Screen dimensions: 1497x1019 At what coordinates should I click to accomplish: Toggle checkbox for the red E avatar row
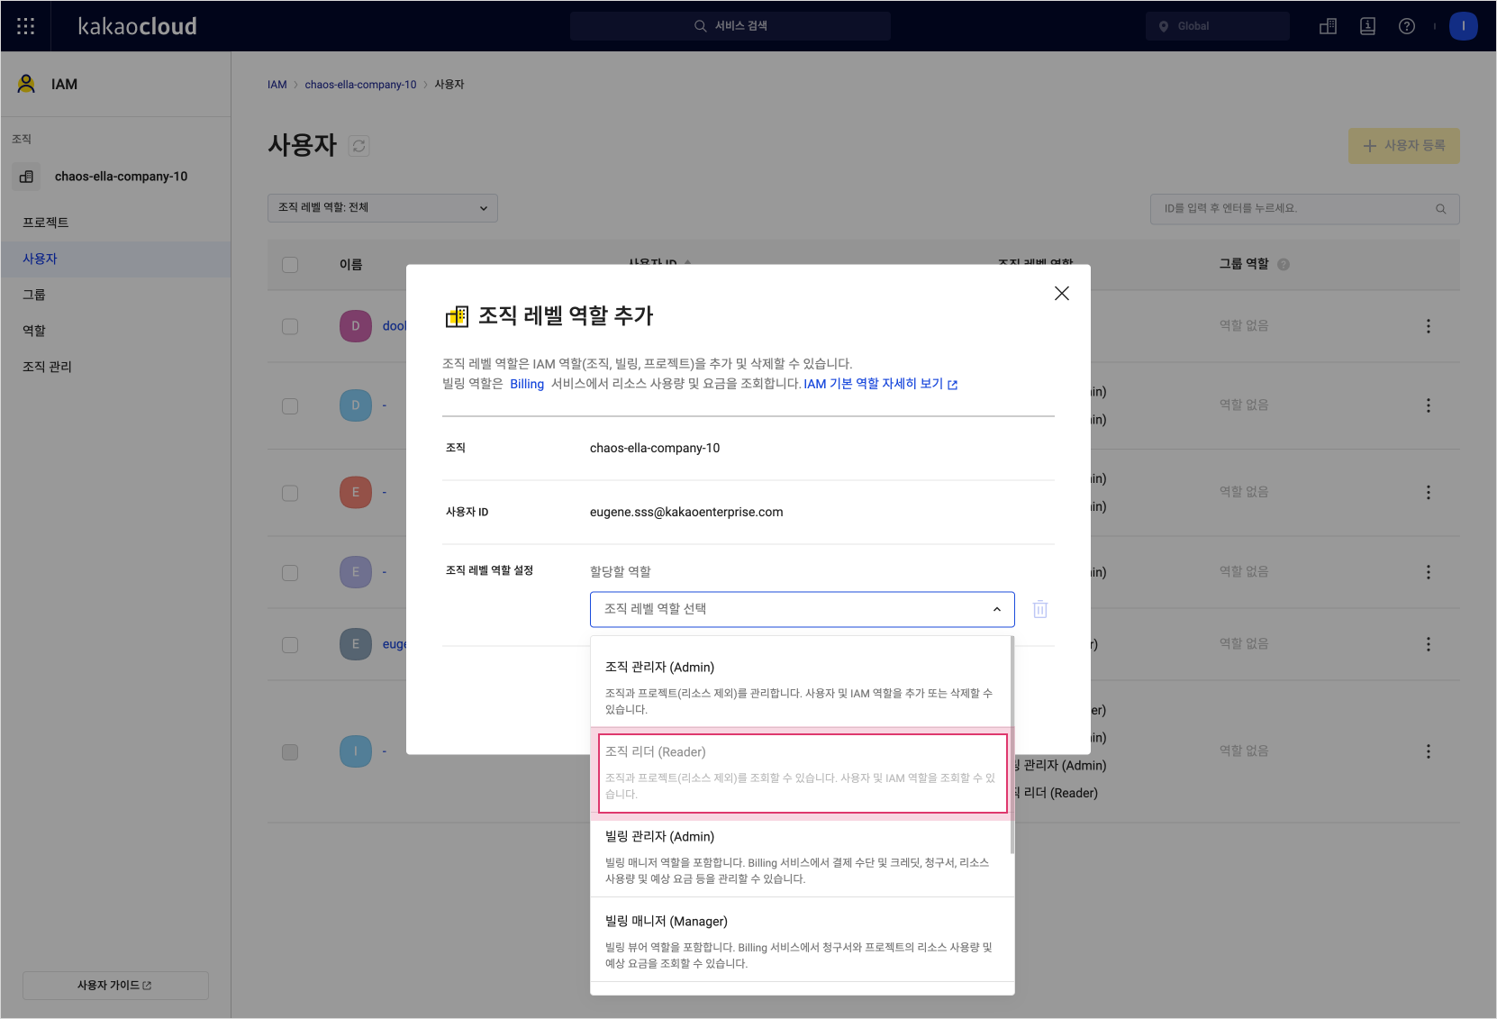click(x=290, y=493)
